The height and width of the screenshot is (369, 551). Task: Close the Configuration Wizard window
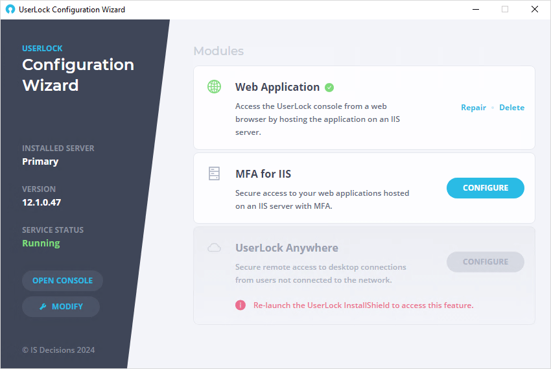pyautogui.click(x=535, y=10)
